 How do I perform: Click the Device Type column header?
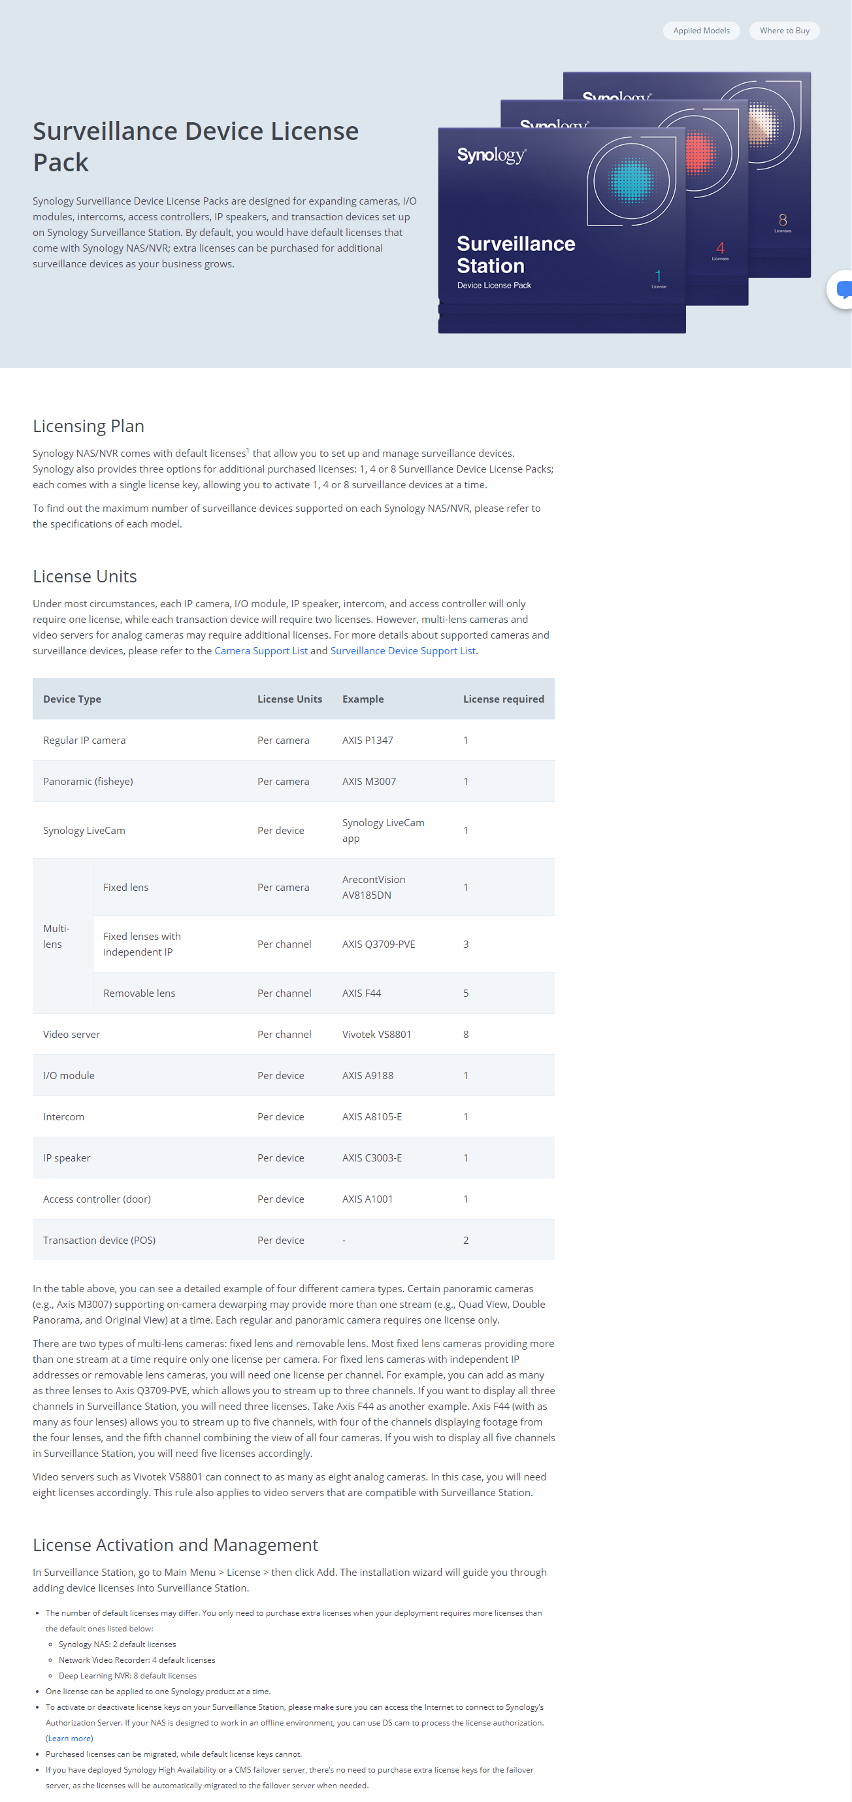tap(72, 699)
